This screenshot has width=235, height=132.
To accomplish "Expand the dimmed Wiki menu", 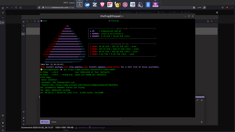I will click(x=162, y=12).
